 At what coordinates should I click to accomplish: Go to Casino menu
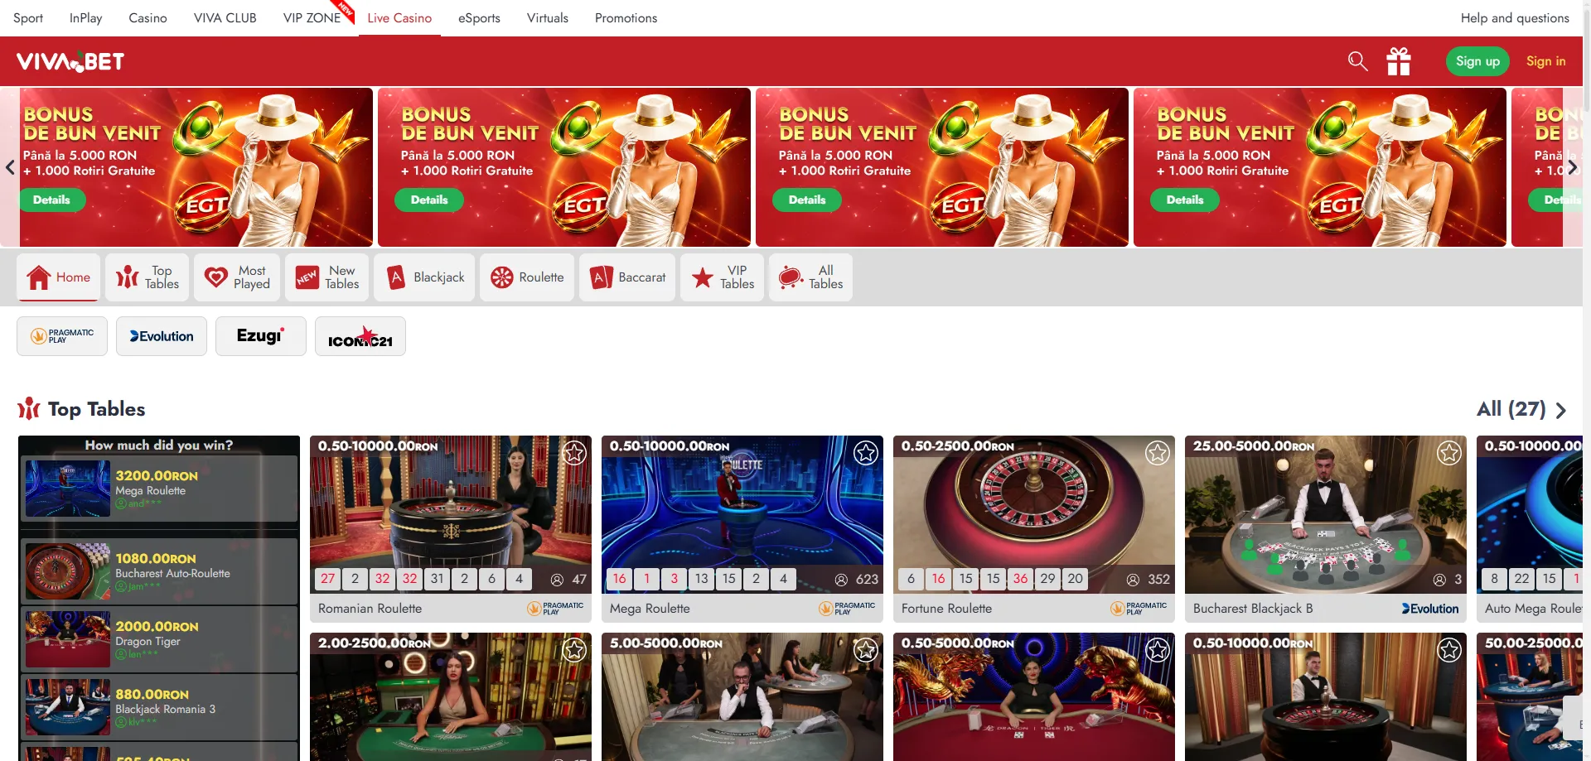pos(147,17)
